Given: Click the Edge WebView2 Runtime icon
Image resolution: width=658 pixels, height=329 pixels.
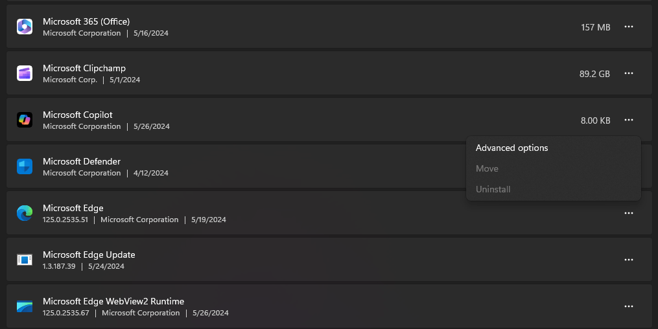Looking at the screenshot, I should (x=25, y=306).
